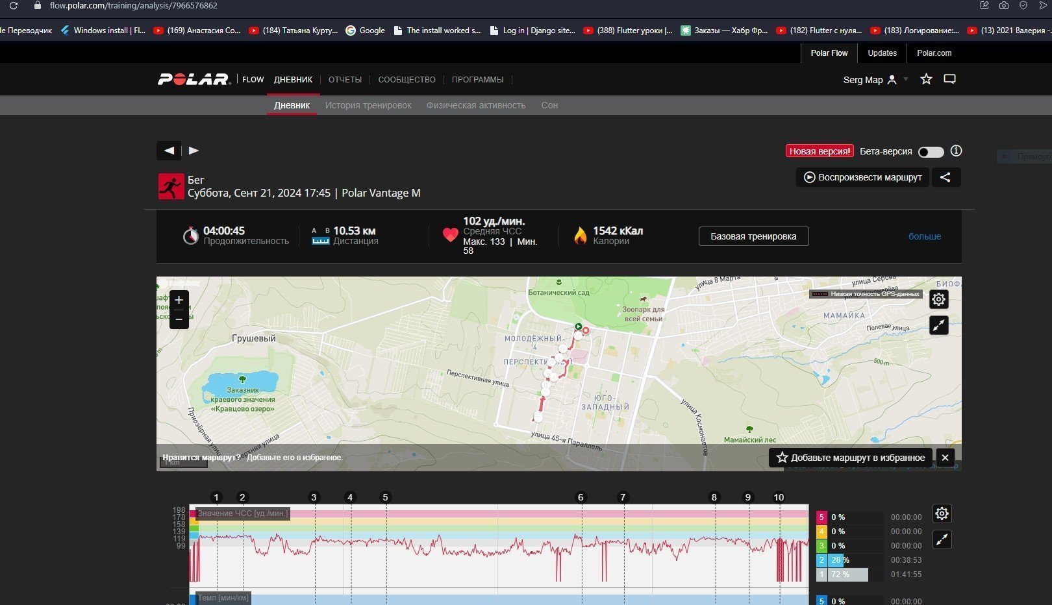Screen dimensions: 1052x605
Task: Open the Serg Map account dropdown arrow
Action: coord(906,79)
